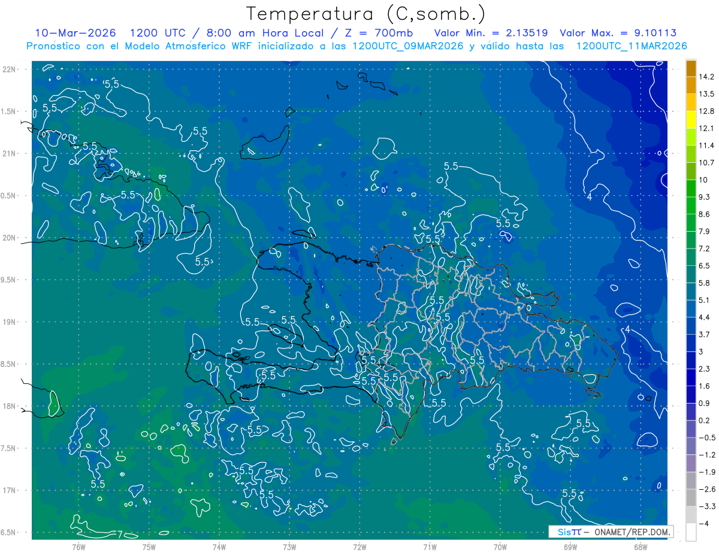This screenshot has width=719, height=555.
Task: Click legend value "7.9"
Action: (705, 231)
